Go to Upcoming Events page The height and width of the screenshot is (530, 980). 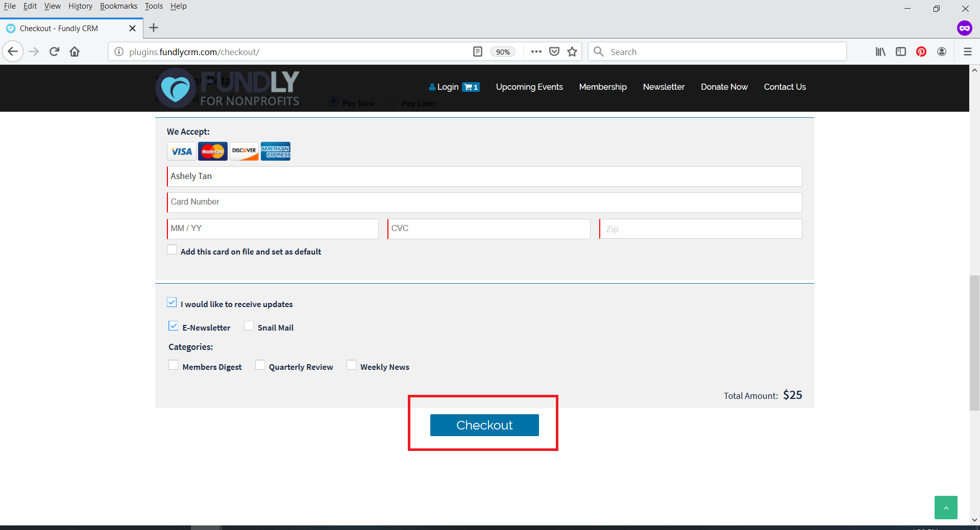pyautogui.click(x=529, y=87)
